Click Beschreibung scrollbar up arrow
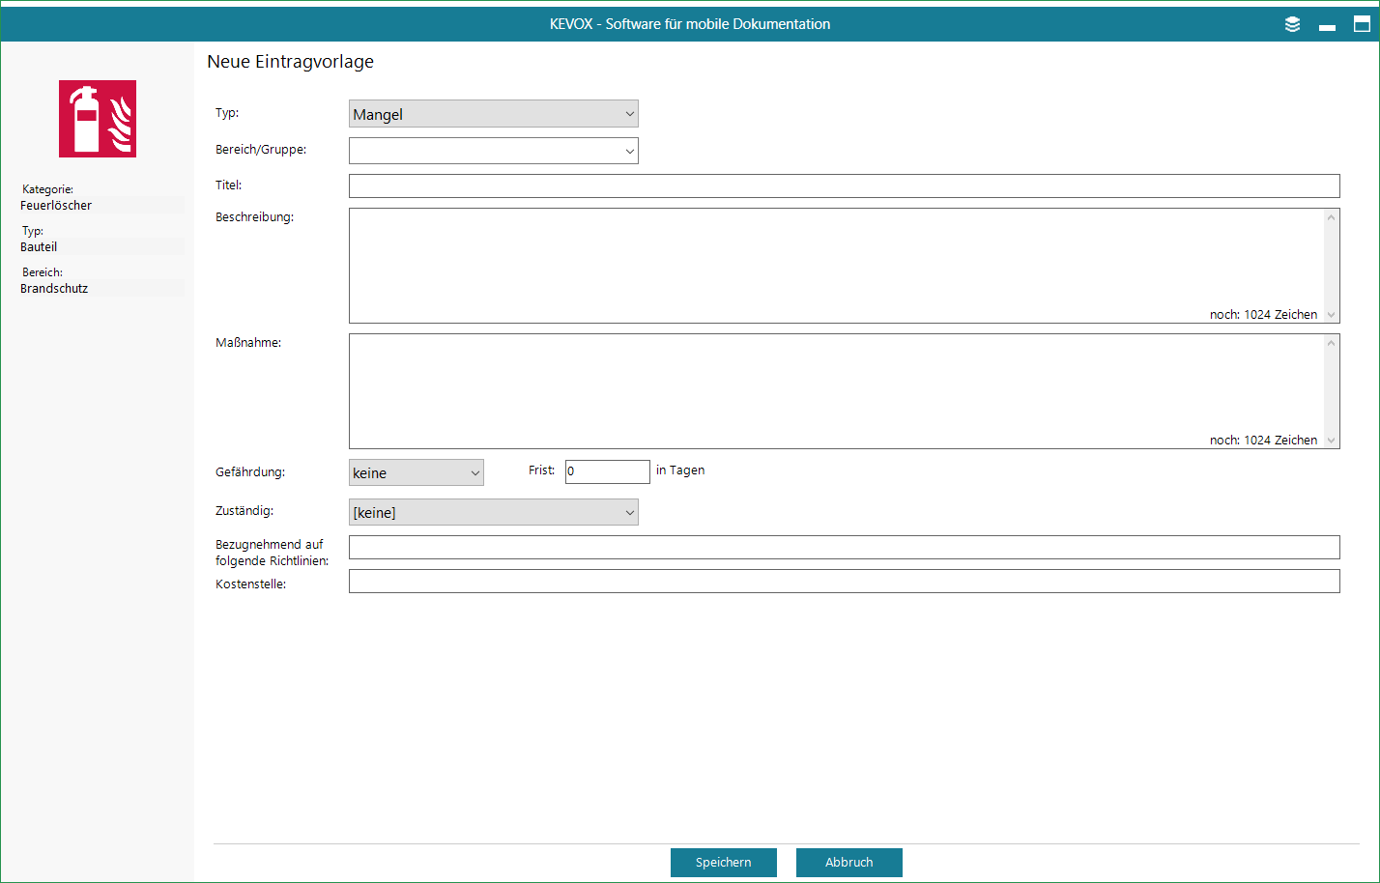 click(x=1332, y=217)
